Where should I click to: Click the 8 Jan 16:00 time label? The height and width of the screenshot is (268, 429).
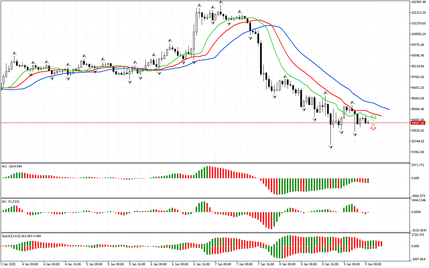click(330, 264)
